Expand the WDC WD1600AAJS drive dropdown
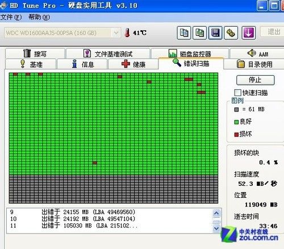Screen dimensions: 284x249 116,33
